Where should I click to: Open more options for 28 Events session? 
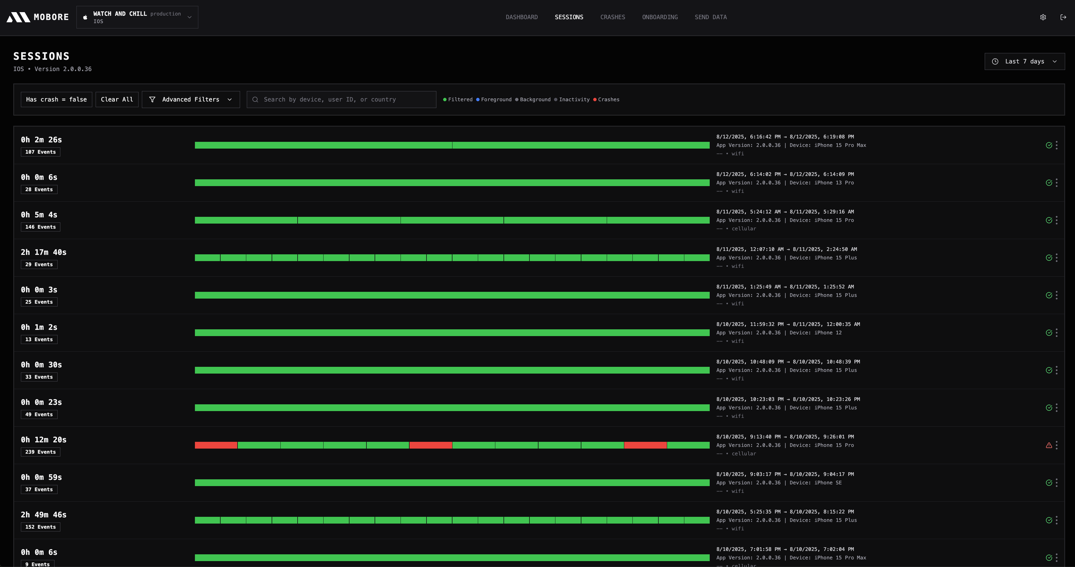click(x=1057, y=183)
